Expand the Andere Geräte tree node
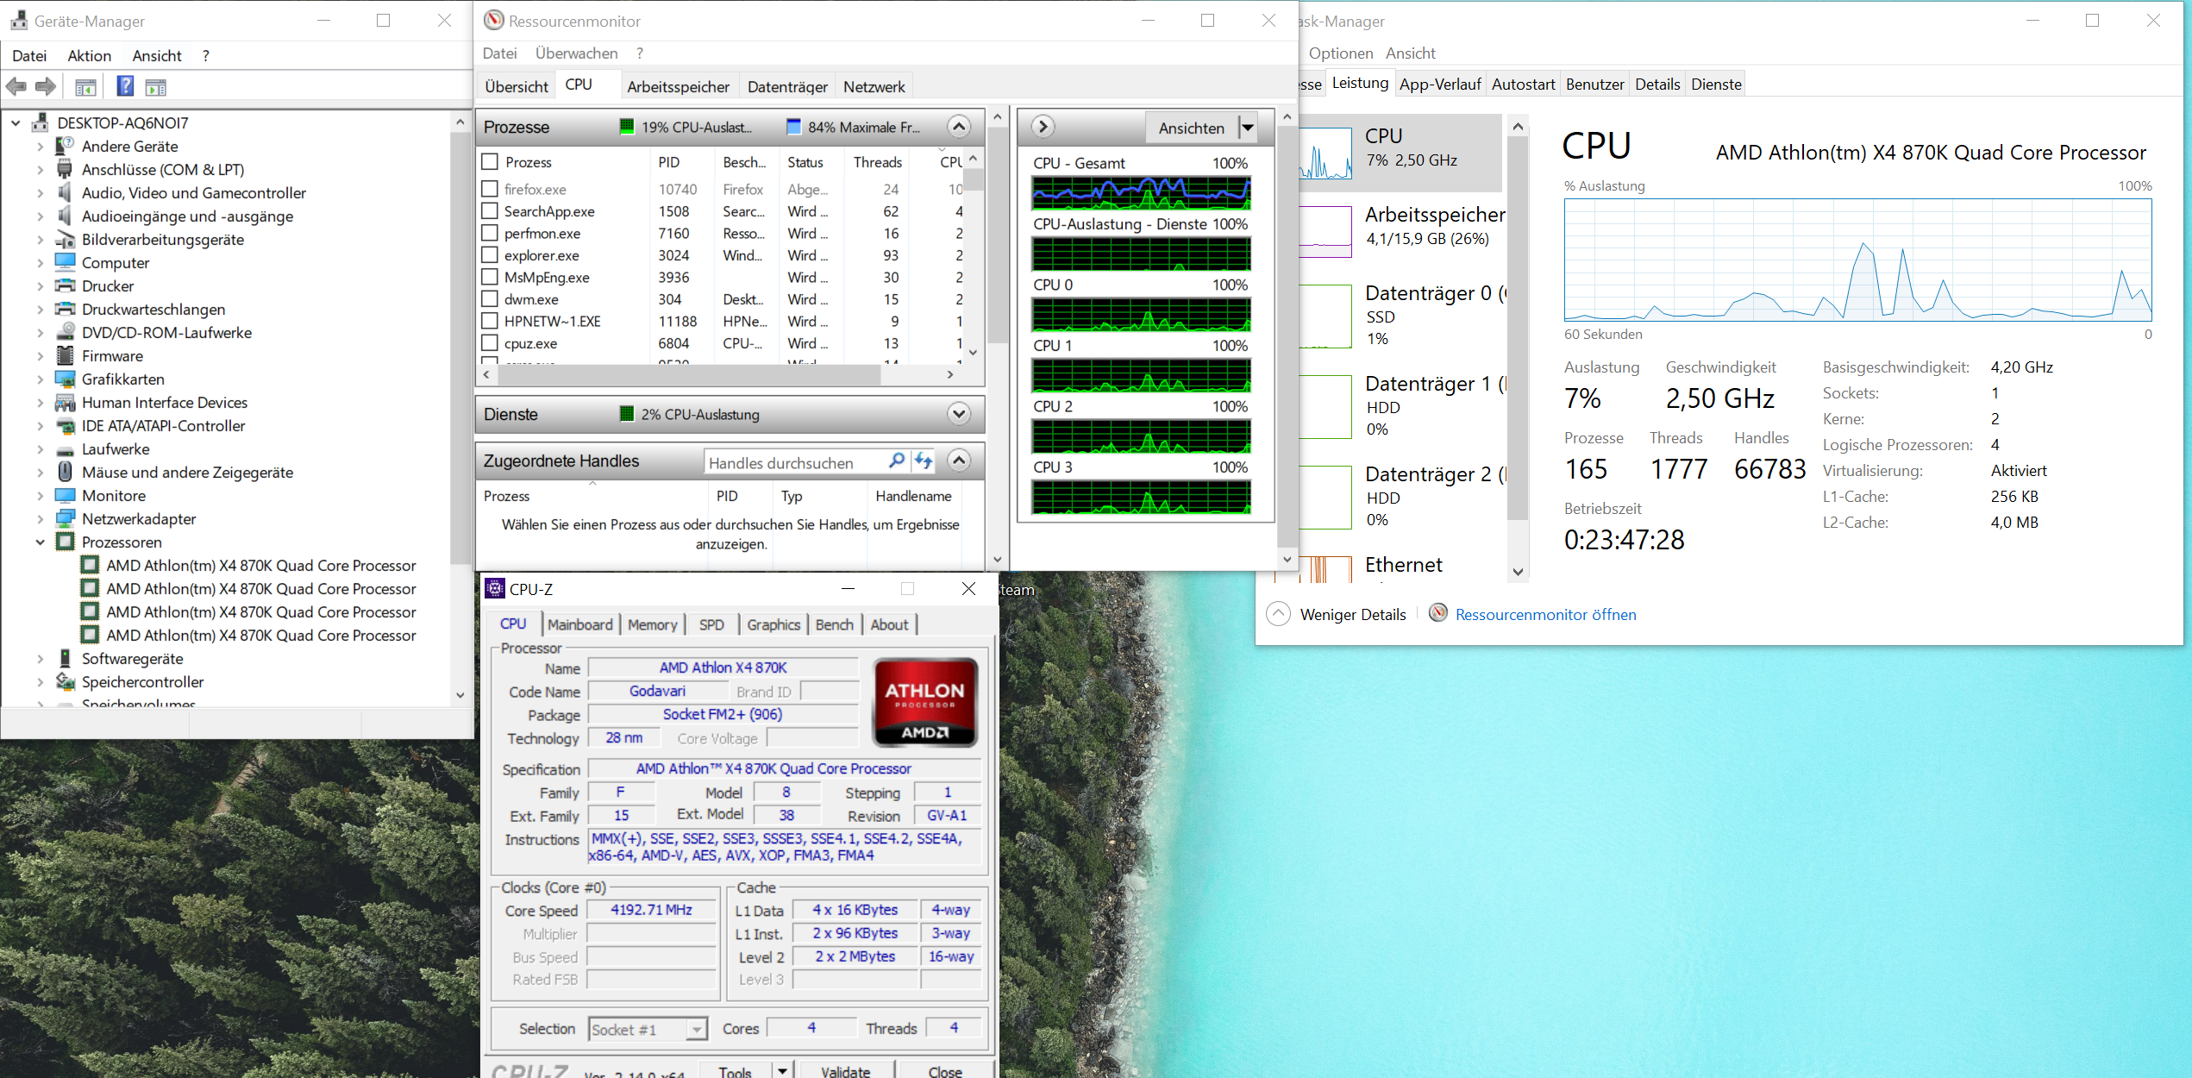Image resolution: width=2192 pixels, height=1078 pixels. 40,147
